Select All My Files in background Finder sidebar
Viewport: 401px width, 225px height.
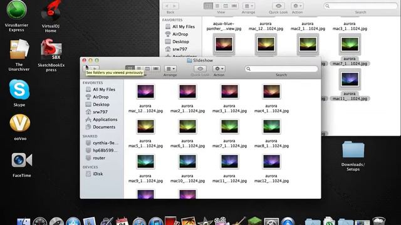[x=180, y=26]
